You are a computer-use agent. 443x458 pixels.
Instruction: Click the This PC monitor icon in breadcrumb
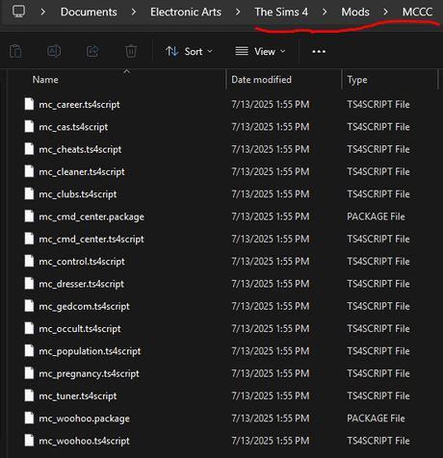pos(18,12)
